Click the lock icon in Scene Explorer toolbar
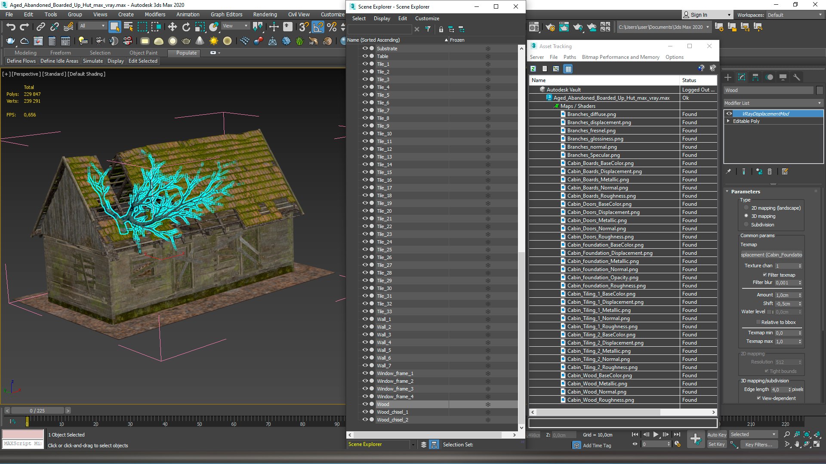Screen dimensions: 826x464 441,29
